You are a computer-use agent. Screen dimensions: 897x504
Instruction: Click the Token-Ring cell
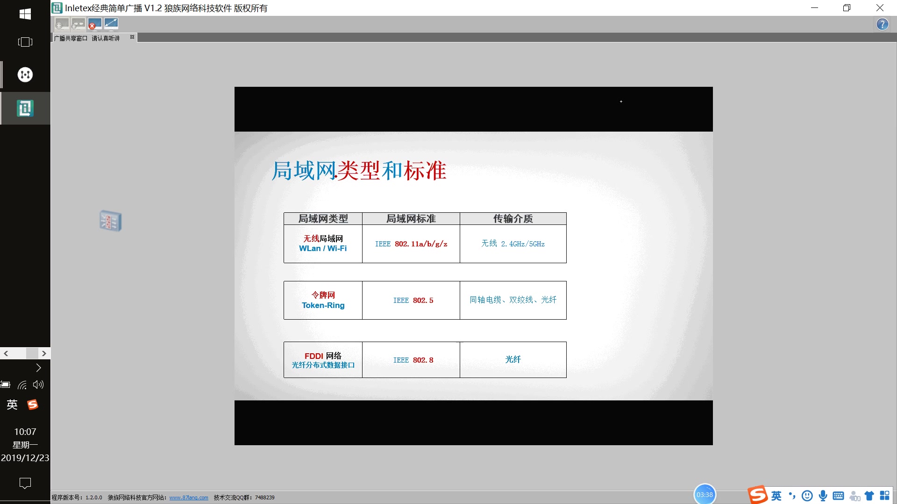(x=323, y=300)
